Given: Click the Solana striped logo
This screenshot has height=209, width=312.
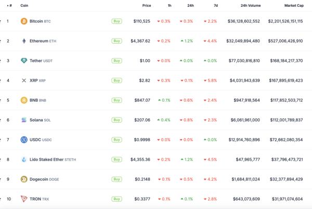Looking at the screenshot, I should [x=24, y=120].
